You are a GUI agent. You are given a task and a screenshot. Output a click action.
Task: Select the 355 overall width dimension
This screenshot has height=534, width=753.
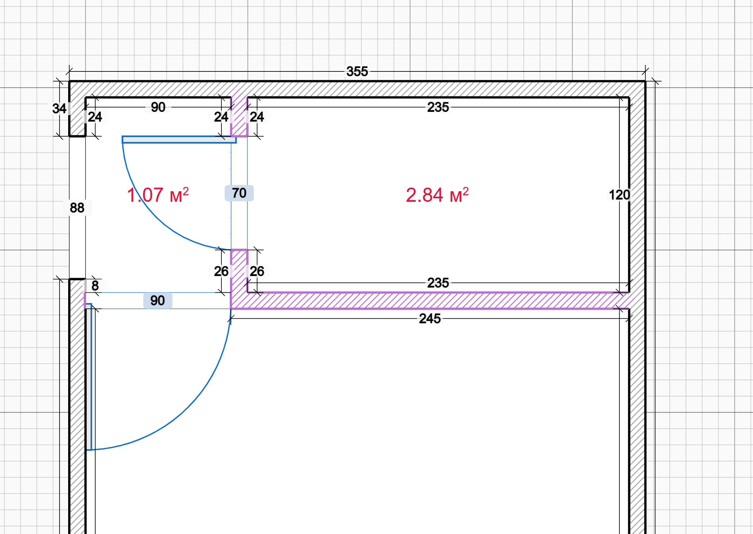click(357, 71)
